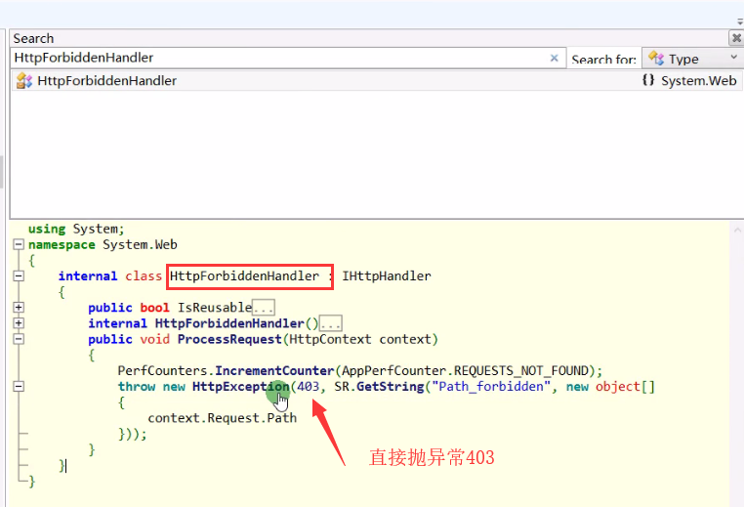
Task: Expand the IsReusable property
Action: [19, 307]
